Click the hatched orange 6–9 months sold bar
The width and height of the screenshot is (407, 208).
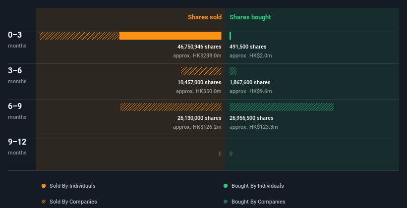pyautogui.click(x=171, y=107)
